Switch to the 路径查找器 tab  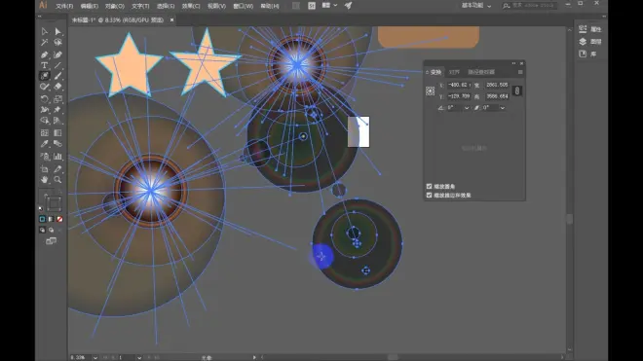pos(481,72)
